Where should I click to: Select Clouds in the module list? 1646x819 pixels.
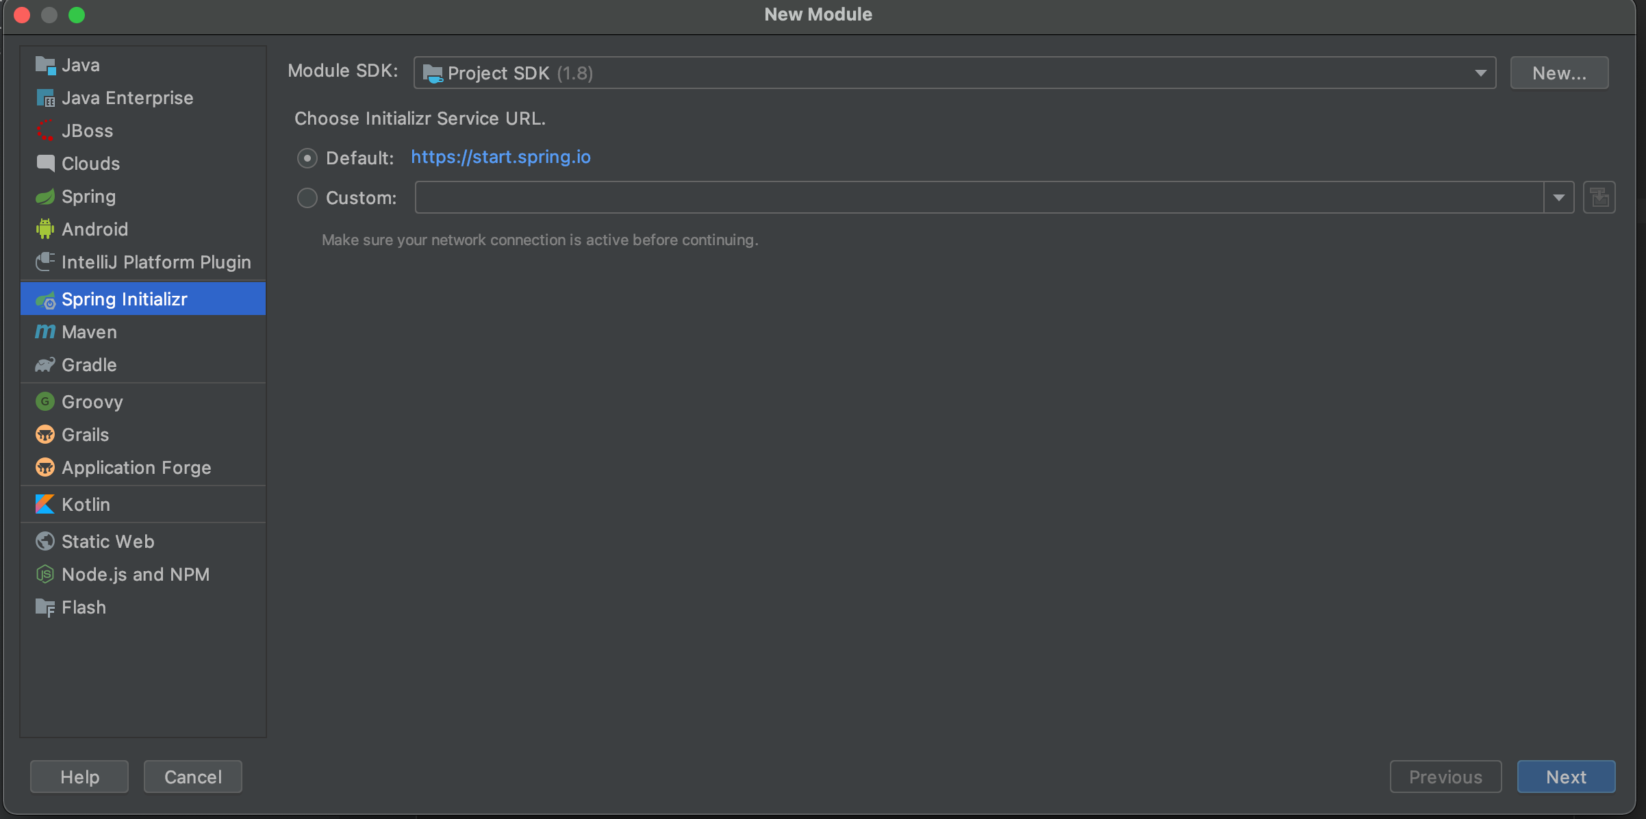coord(143,164)
